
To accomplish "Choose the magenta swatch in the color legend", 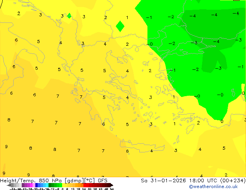I will pyautogui.click(x=31, y=185).
